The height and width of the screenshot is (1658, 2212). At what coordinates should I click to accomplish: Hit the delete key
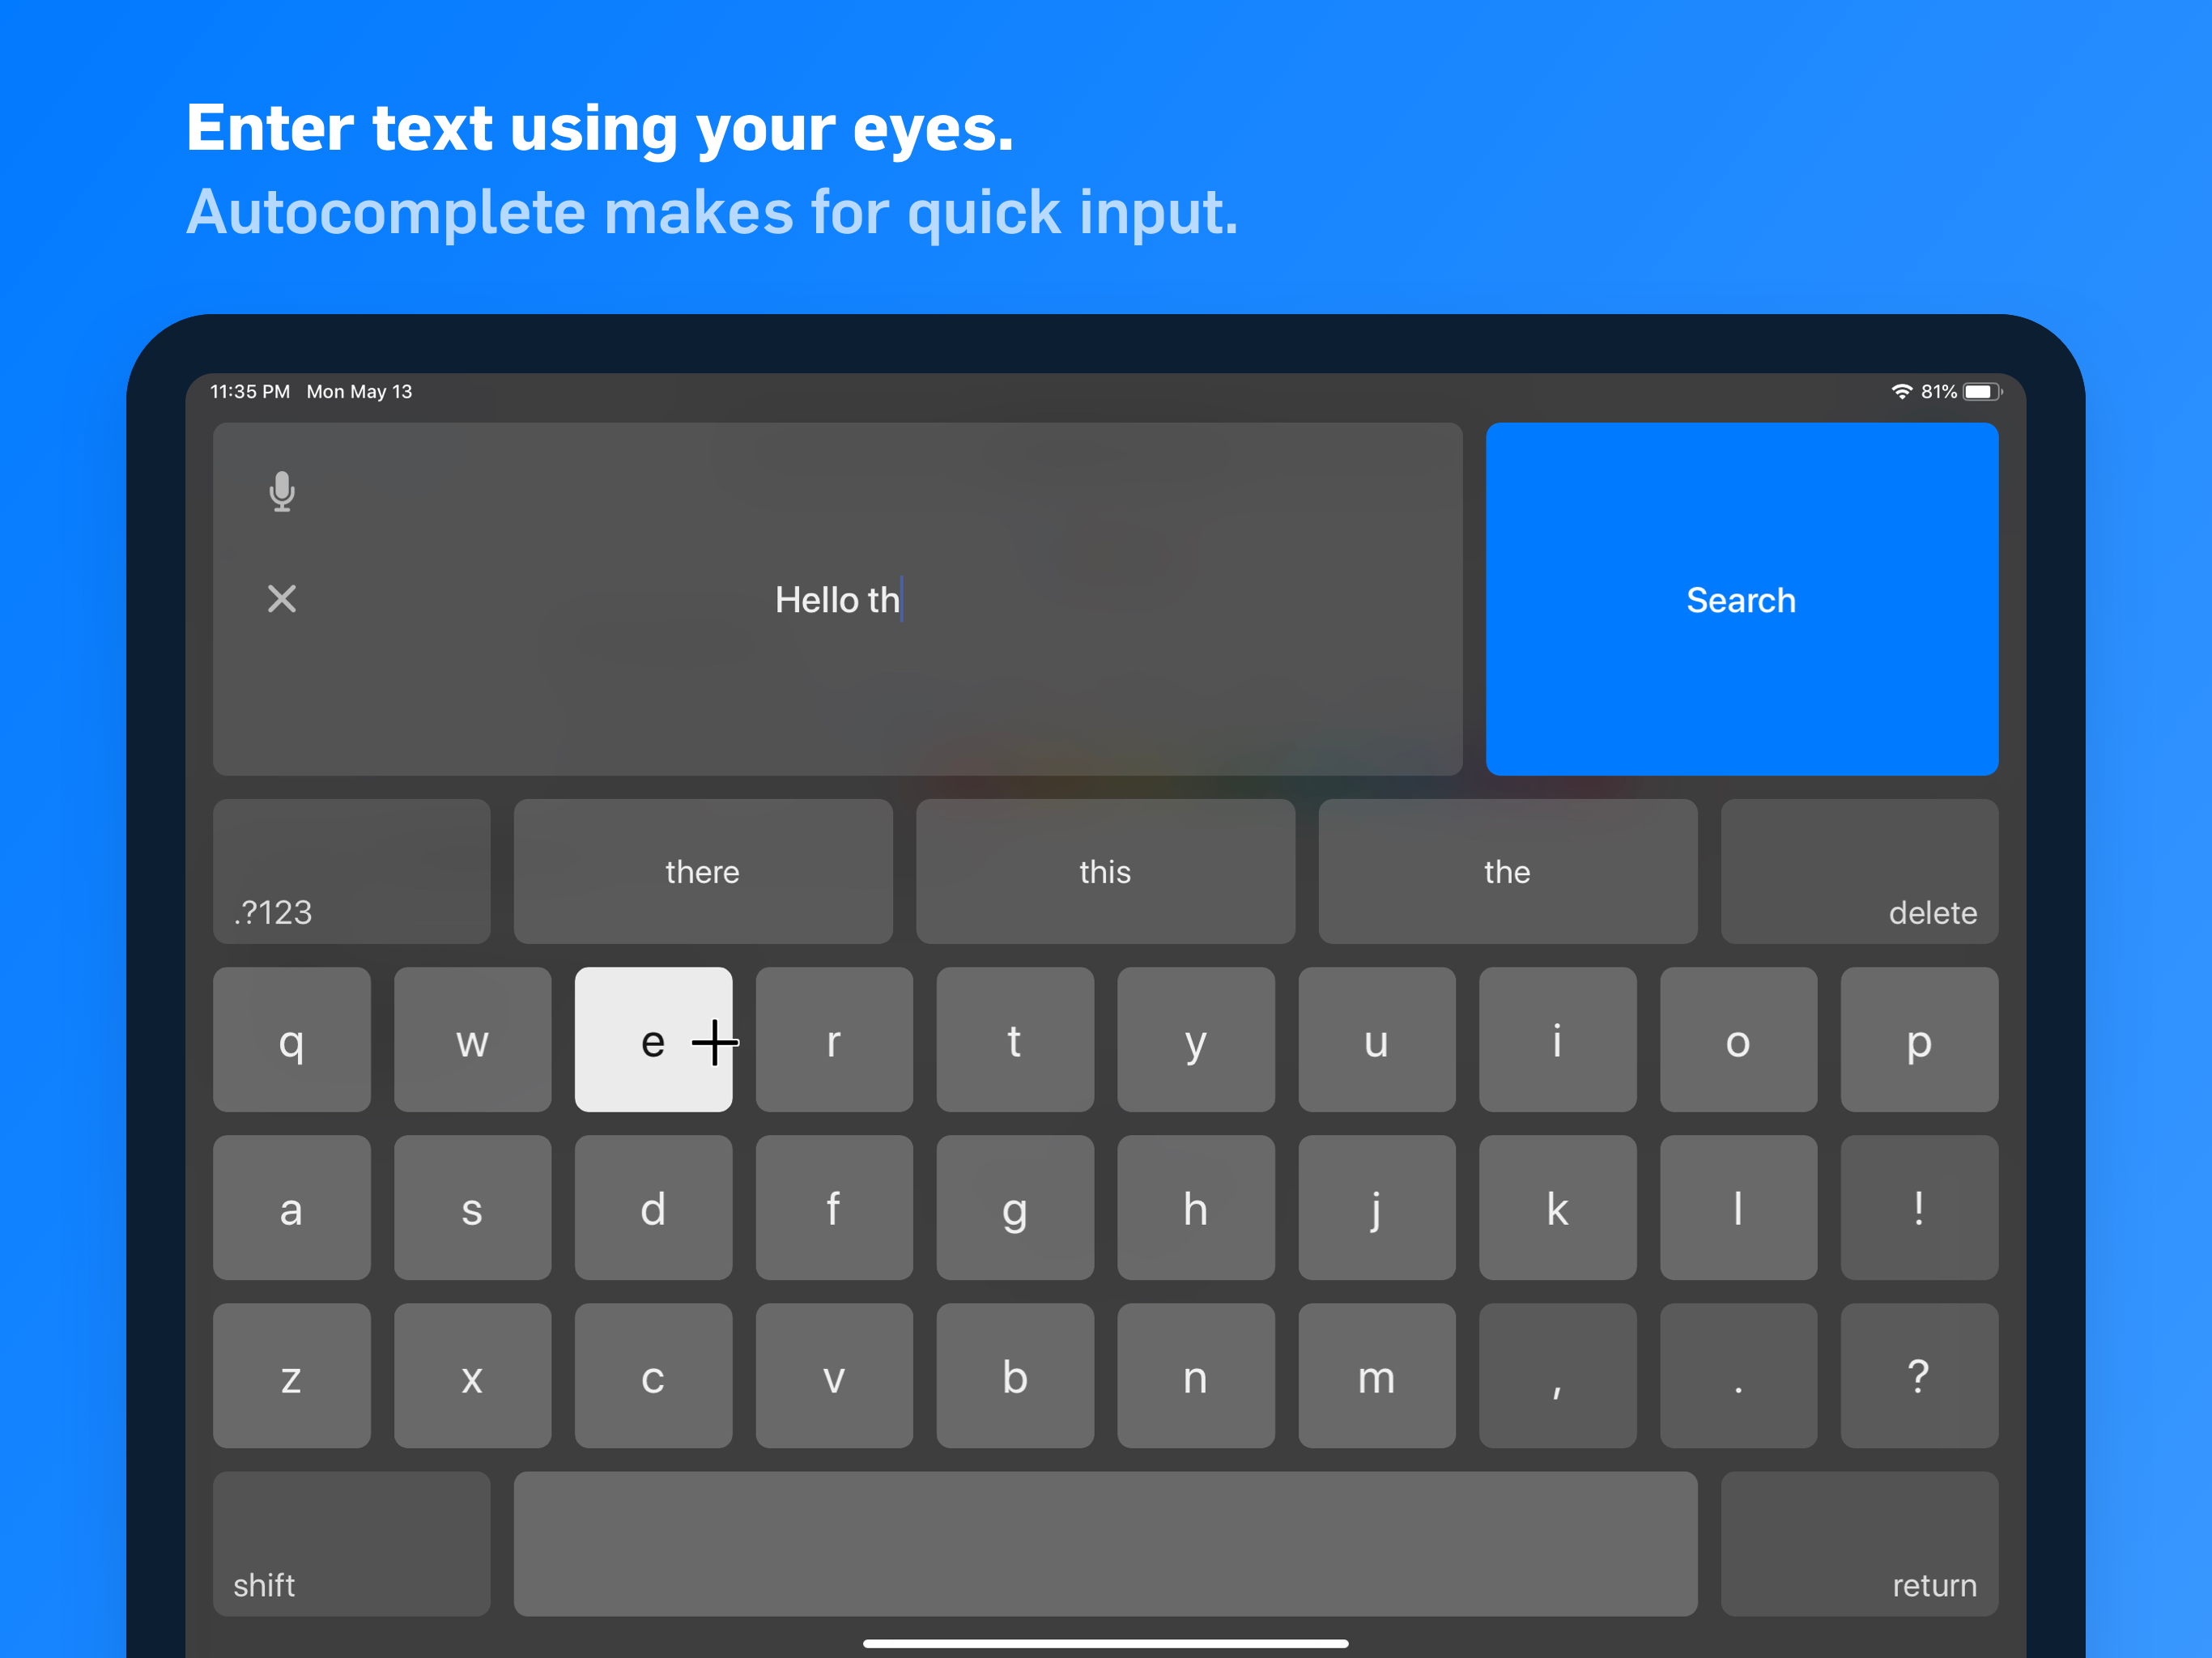(1859, 871)
